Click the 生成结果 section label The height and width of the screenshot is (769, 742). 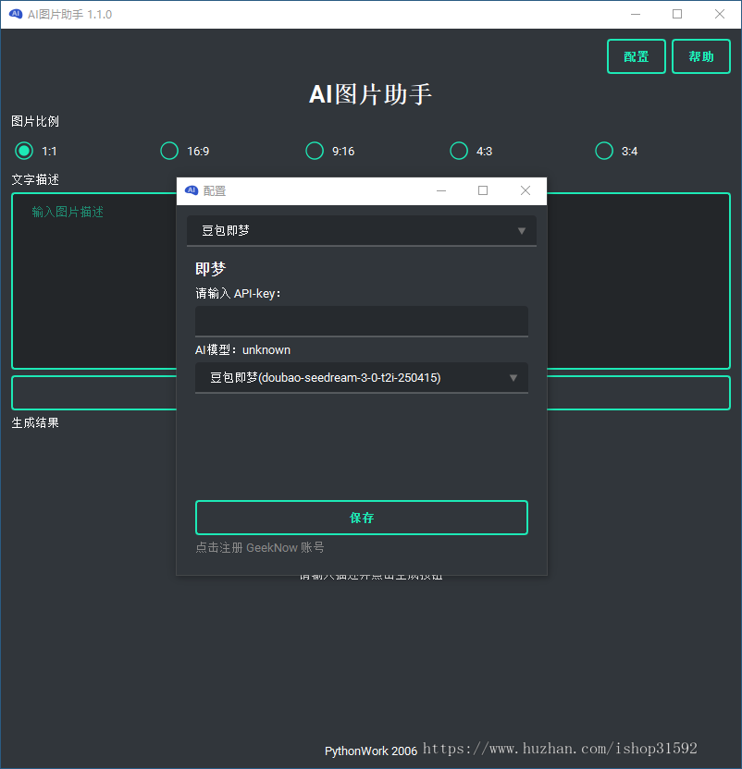35,422
